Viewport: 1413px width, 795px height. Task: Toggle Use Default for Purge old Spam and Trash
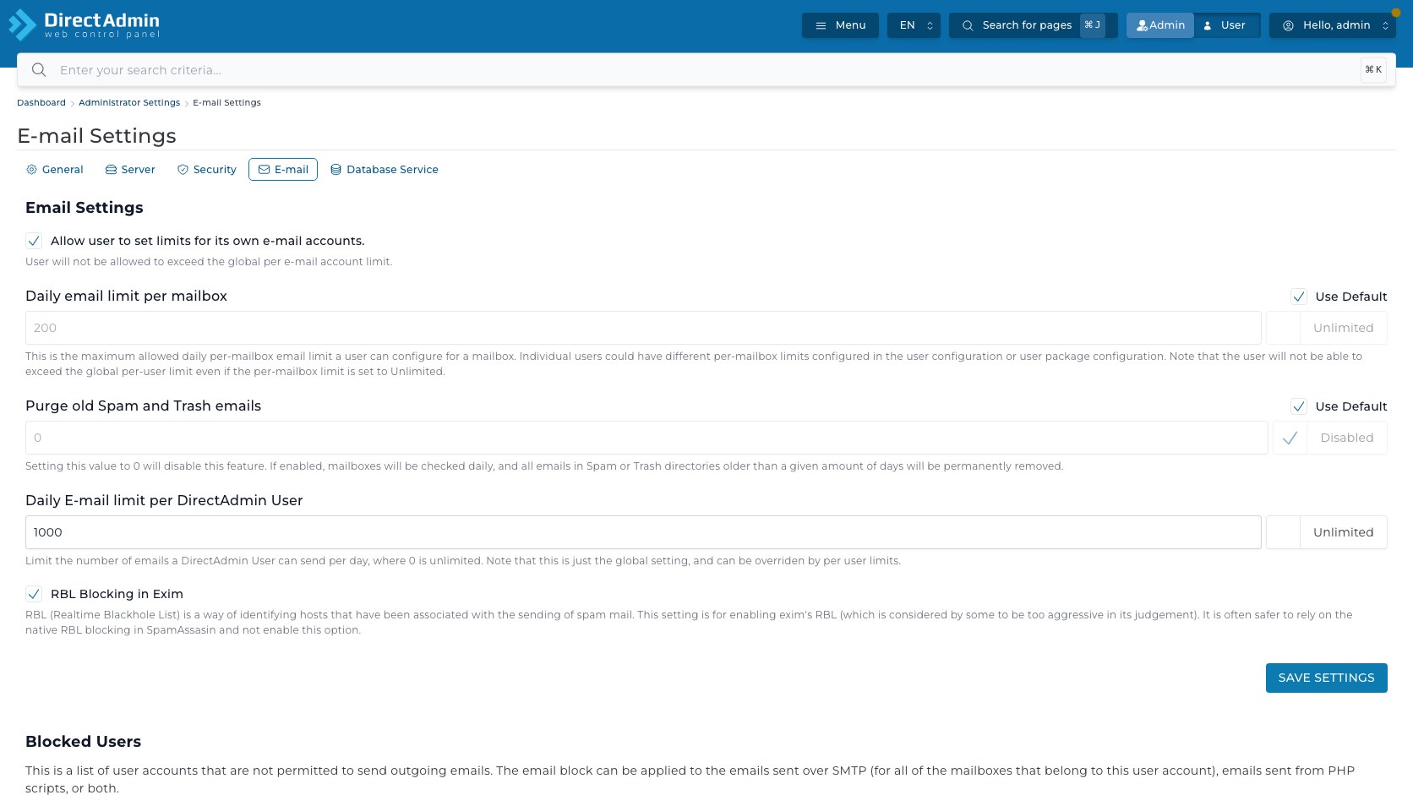pyautogui.click(x=1299, y=406)
